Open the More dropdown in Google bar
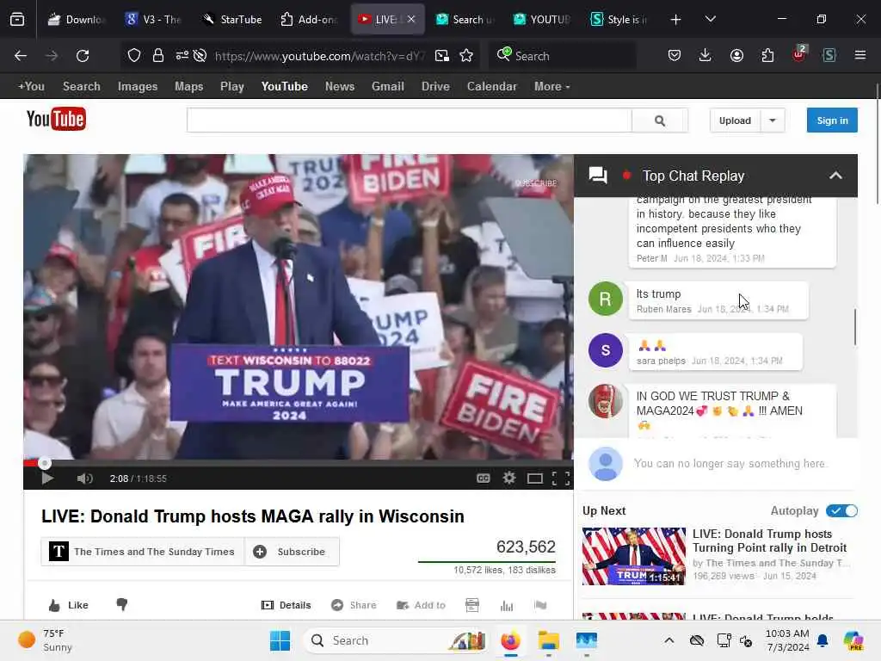 [x=551, y=86]
